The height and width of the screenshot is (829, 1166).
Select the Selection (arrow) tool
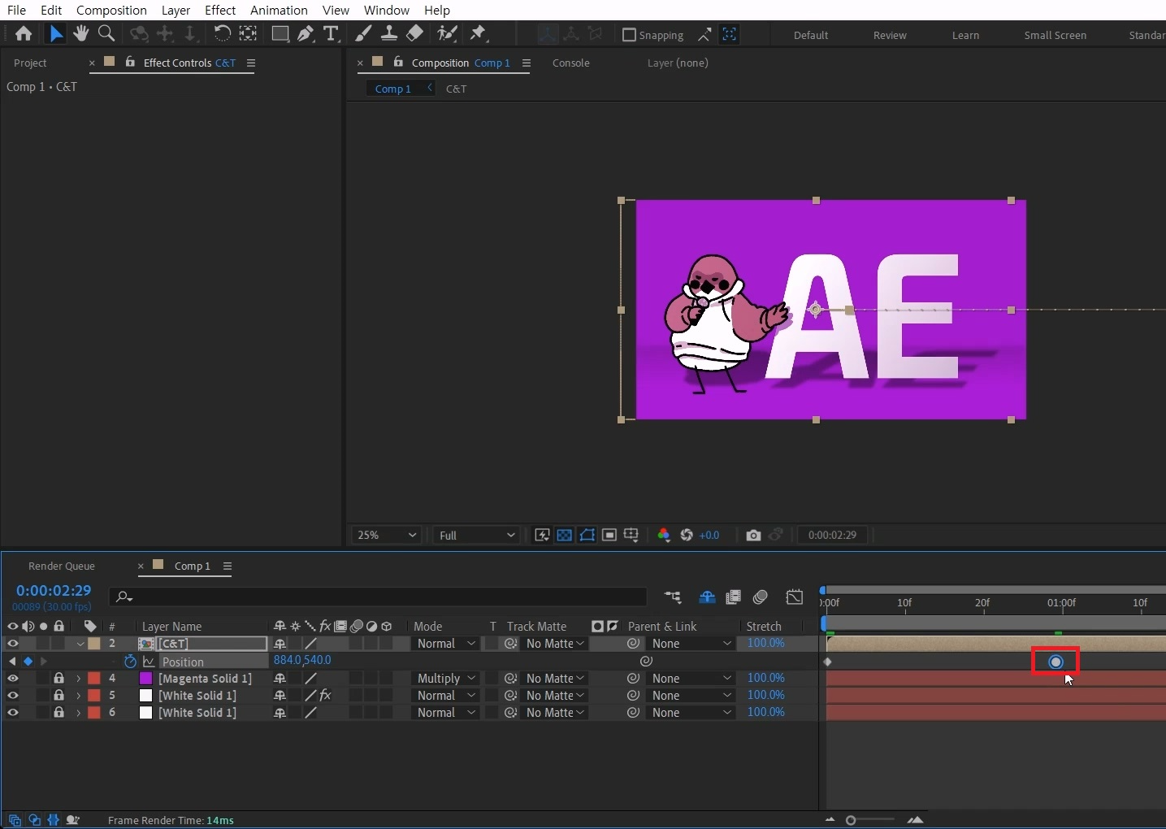coord(55,33)
